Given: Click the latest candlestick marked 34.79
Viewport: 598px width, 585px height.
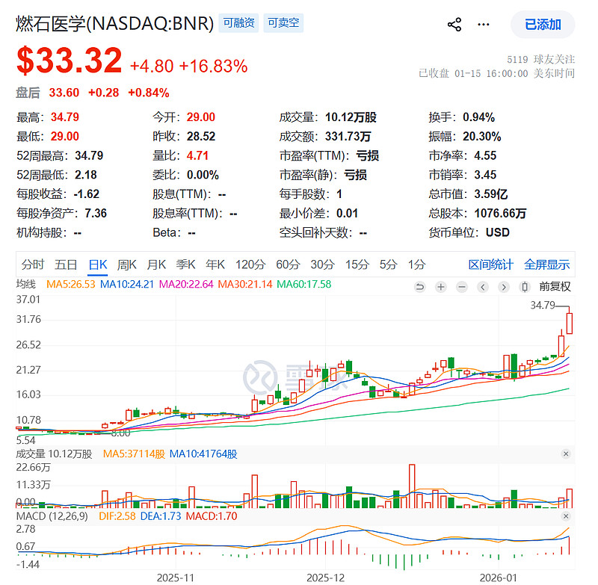Looking at the screenshot, I should coord(570,324).
